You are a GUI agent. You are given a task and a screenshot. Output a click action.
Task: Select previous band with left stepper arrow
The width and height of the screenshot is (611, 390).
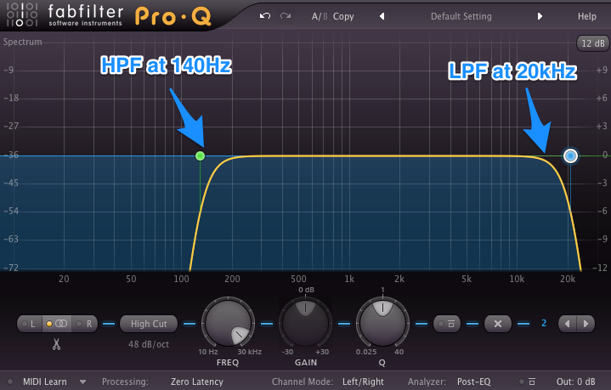568,324
